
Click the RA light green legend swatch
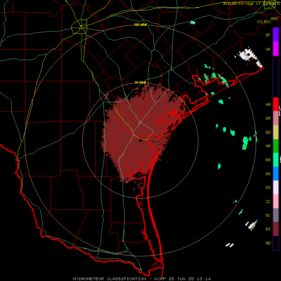pyautogui.click(x=276, y=160)
